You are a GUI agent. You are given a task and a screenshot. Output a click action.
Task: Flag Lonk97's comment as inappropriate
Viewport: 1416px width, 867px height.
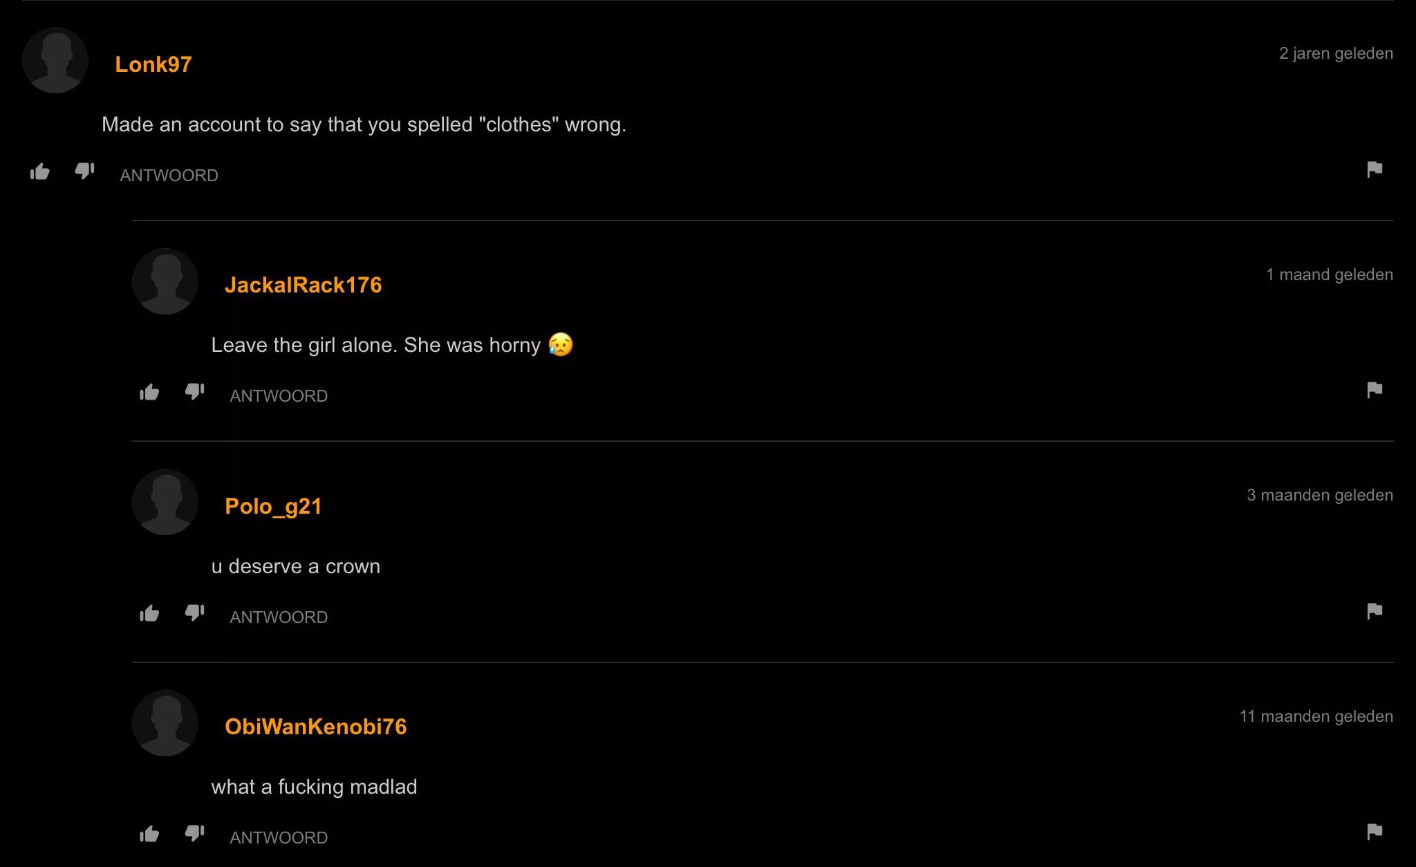click(x=1374, y=169)
